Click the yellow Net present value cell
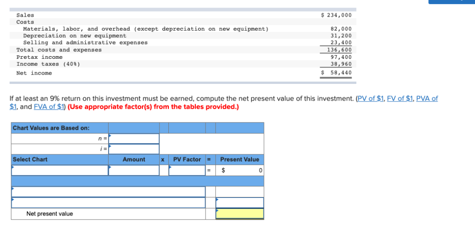 240,214
